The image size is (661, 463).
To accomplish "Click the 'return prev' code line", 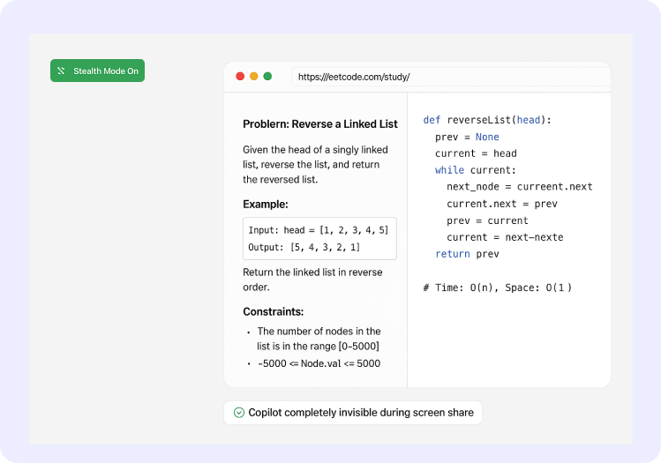I will click(x=467, y=254).
